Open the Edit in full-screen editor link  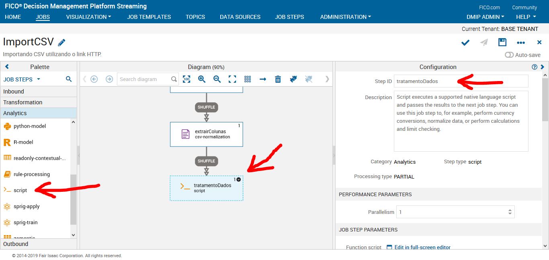pos(422,247)
